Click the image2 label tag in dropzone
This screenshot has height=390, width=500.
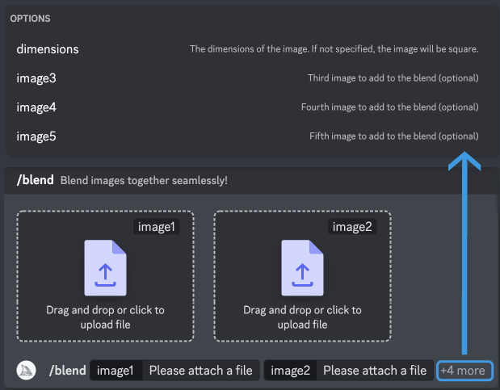(x=352, y=227)
